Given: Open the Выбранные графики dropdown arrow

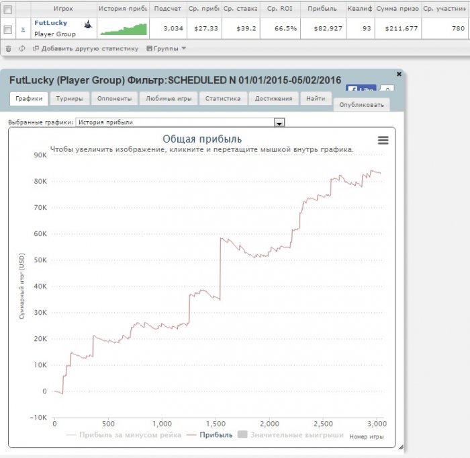Looking at the screenshot, I should [x=279, y=122].
